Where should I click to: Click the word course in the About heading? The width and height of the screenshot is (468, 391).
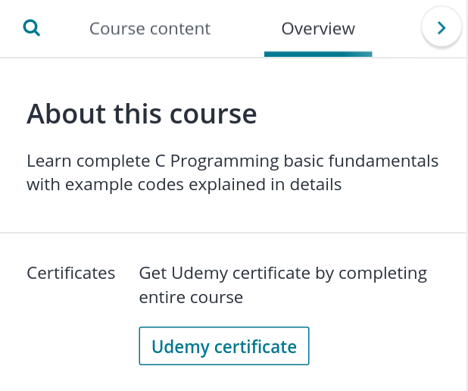click(x=213, y=114)
